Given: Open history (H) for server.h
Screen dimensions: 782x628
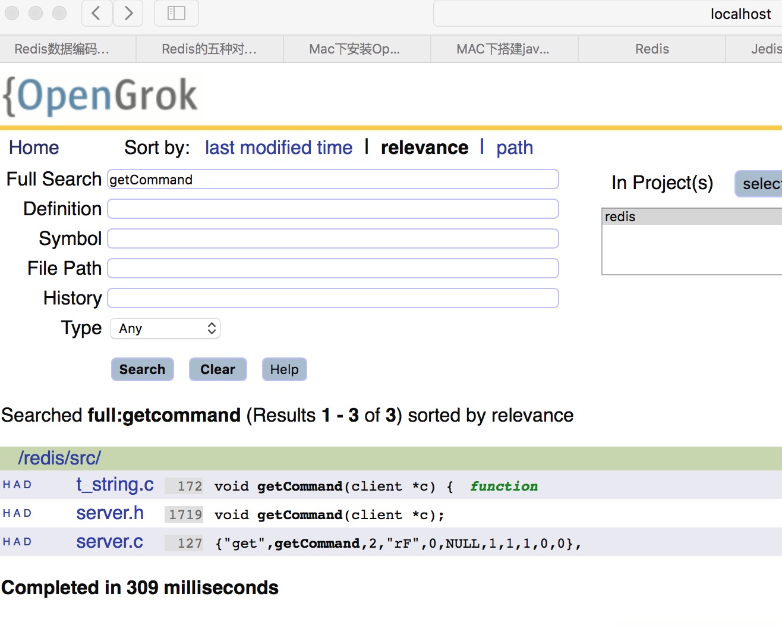Looking at the screenshot, I should pos(6,513).
